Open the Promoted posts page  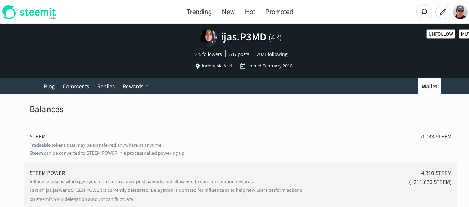[x=279, y=12]
